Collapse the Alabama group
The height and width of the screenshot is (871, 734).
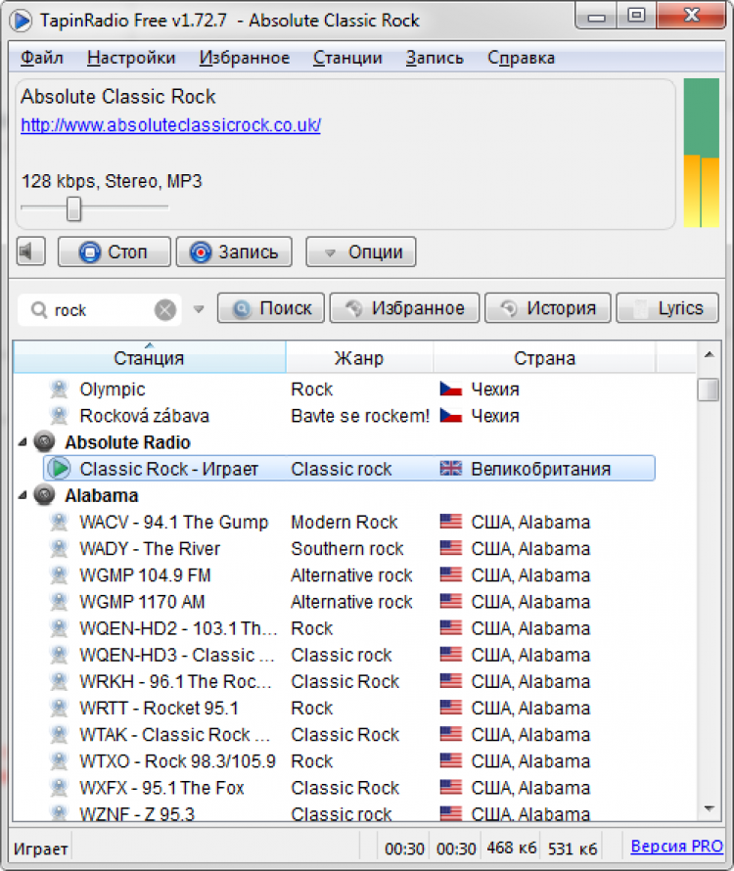pos(23,495)
